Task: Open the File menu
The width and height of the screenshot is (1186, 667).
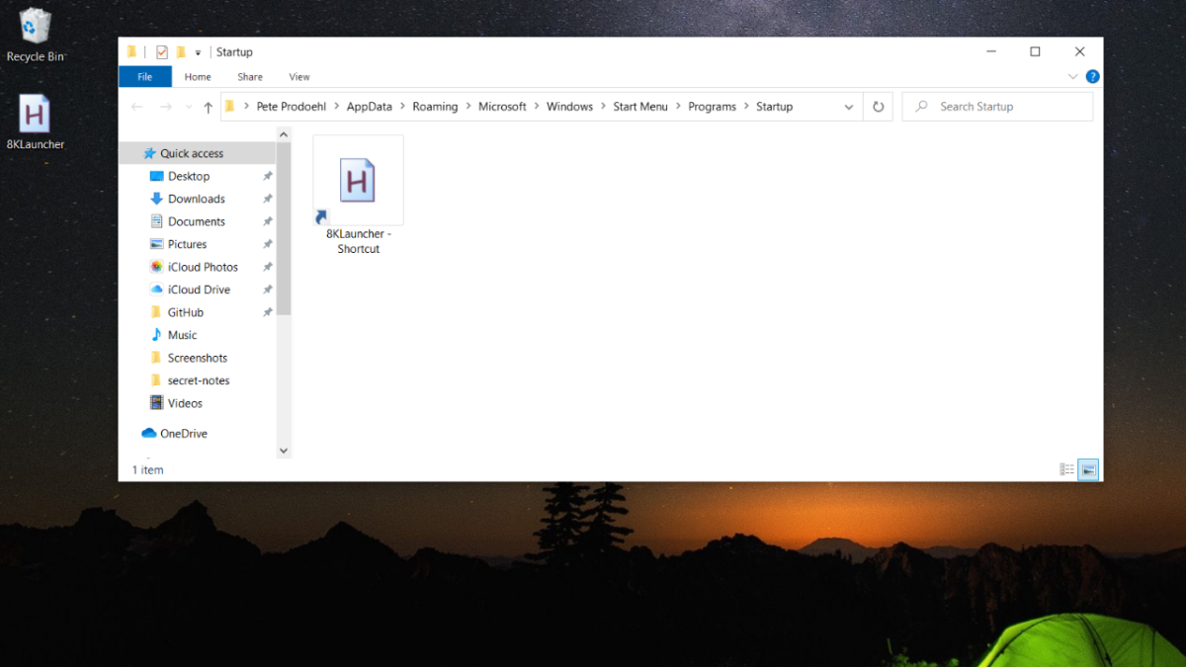Action: click(x=145, y=77)
